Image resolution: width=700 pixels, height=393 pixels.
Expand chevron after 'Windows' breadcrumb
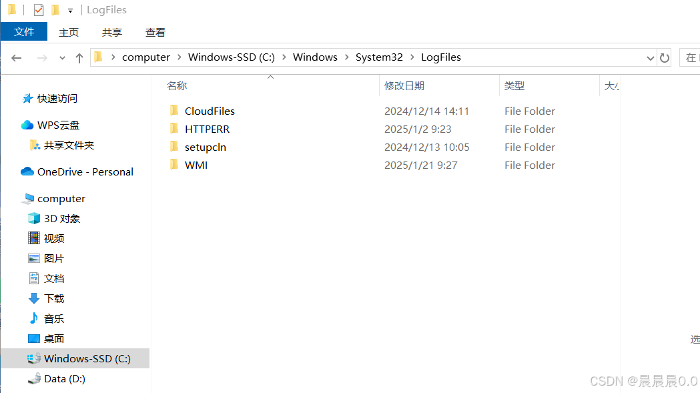tap(347, 57)
